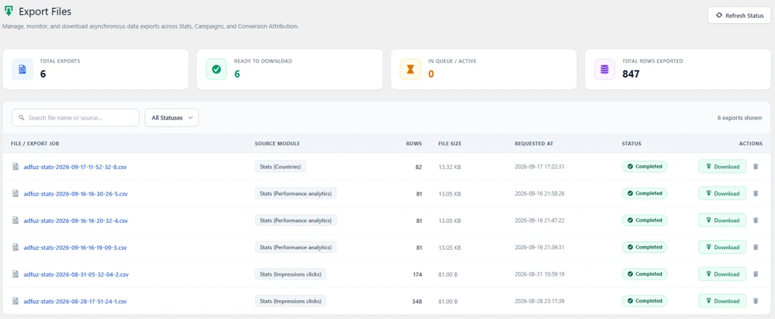
Task: Click the Rows column header
Action: (414, 143)
